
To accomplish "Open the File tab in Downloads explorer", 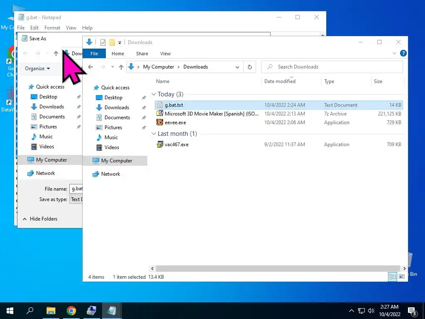I will [94, 54].
